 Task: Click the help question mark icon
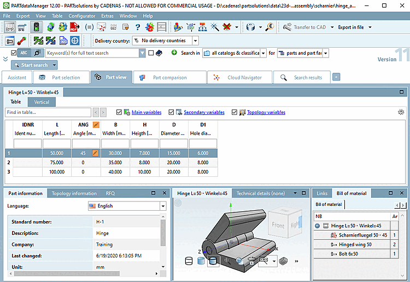coord(138,27)
